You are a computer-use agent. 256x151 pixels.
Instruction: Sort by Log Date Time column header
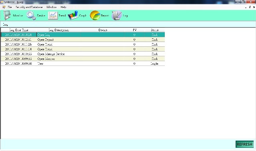(x=19, y=30)
